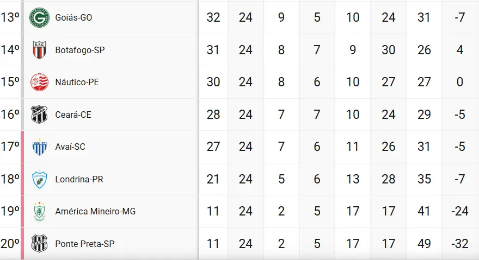The height and width of the screenshot is (260, 479).
Task: Click the Goiás-GO team crest
Action: pos(39,17)
